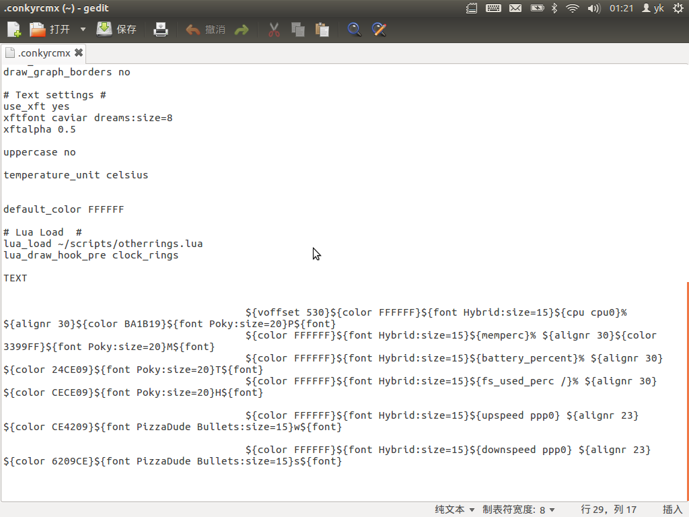The width and height of the screenshot is (689, 517).
Task: Click the '${downspeed ppp0}' text
Action: (521, 450)
